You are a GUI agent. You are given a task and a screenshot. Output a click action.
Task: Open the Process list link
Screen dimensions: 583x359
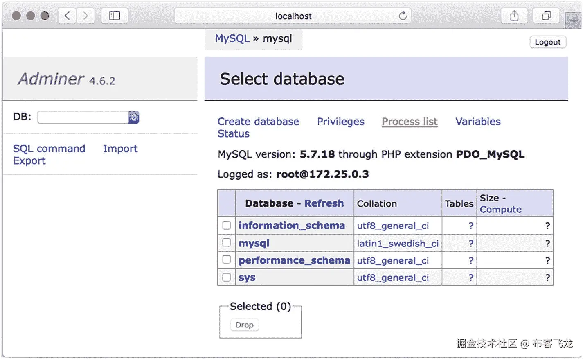pos(410,122)
